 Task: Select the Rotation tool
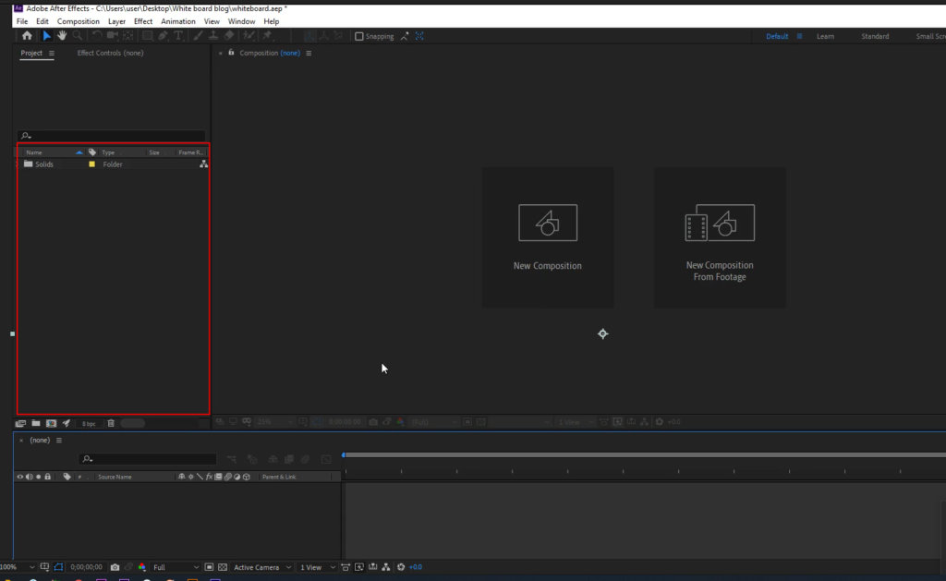point(97,35)
